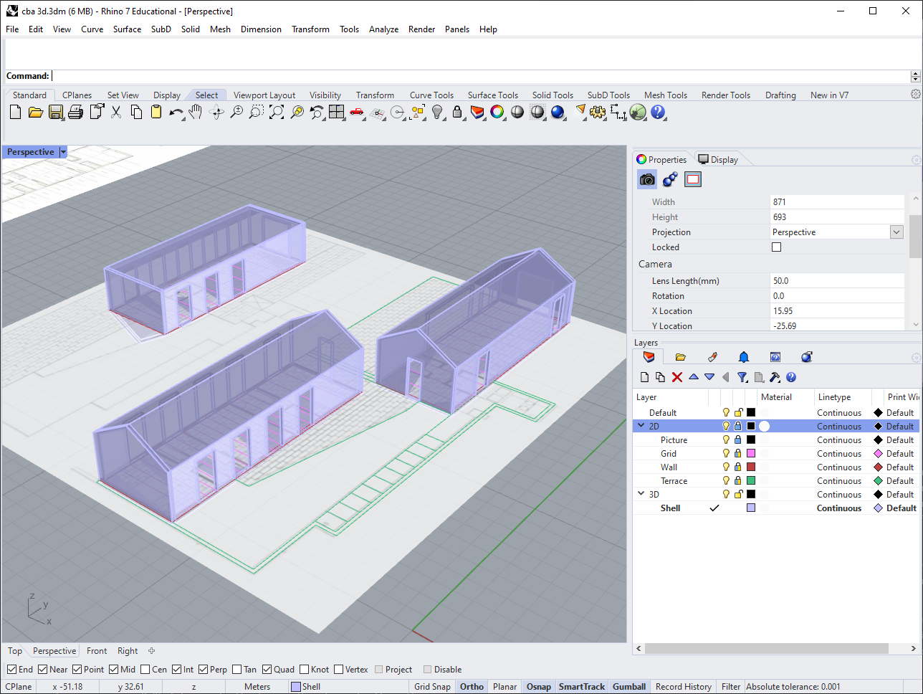Click the Save file icon in toolbar

coord(56,112)
